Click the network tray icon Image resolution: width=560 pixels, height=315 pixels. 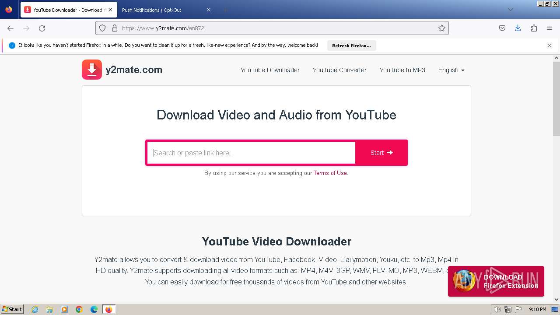pyautogui.click(x=507, y=309)
